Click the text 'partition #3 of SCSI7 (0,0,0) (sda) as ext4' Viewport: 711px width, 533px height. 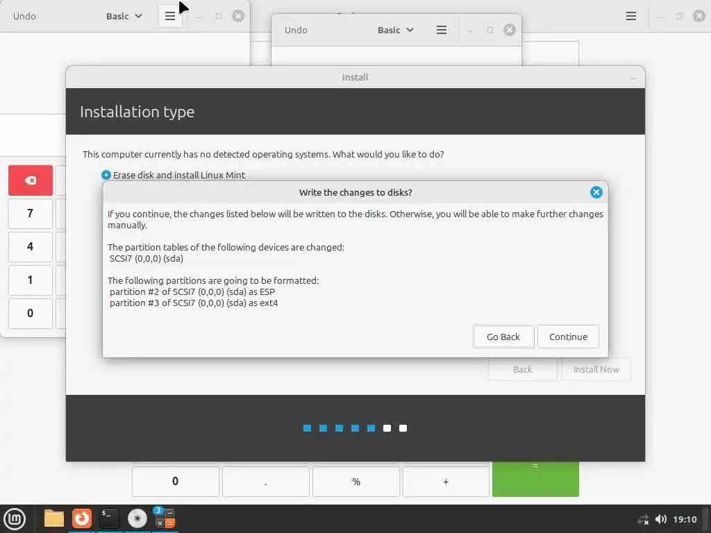click(194, 303)
